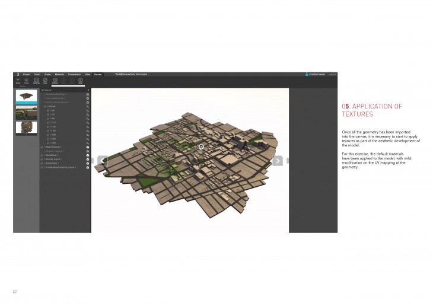Image resolution: width=433 pixels, height=306 pixels.
Task: Open the render Settings icon
Action: [37, 81]
